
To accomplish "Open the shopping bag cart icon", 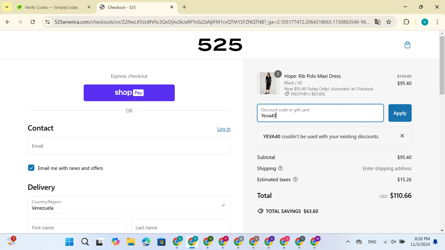I will coord(407,45).
